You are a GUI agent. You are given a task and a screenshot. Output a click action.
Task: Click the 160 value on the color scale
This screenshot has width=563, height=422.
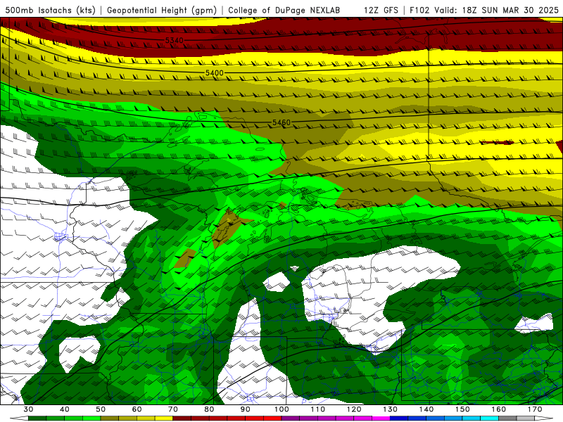coord(498,409)
